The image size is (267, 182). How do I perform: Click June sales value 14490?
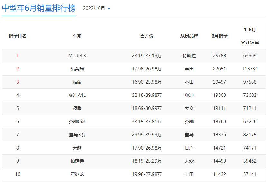[x=219, y=161]
